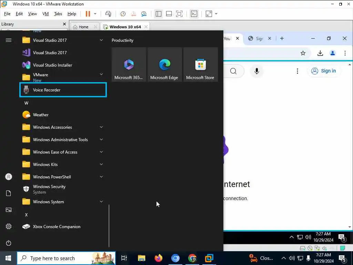
Task: Open the File menu in VMware
Action: [7, 14]
